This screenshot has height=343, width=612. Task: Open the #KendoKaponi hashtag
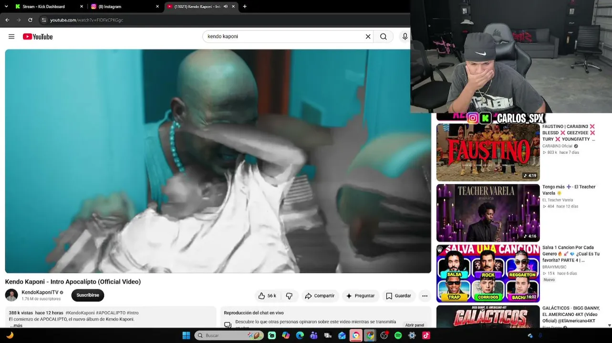point(80,313)
